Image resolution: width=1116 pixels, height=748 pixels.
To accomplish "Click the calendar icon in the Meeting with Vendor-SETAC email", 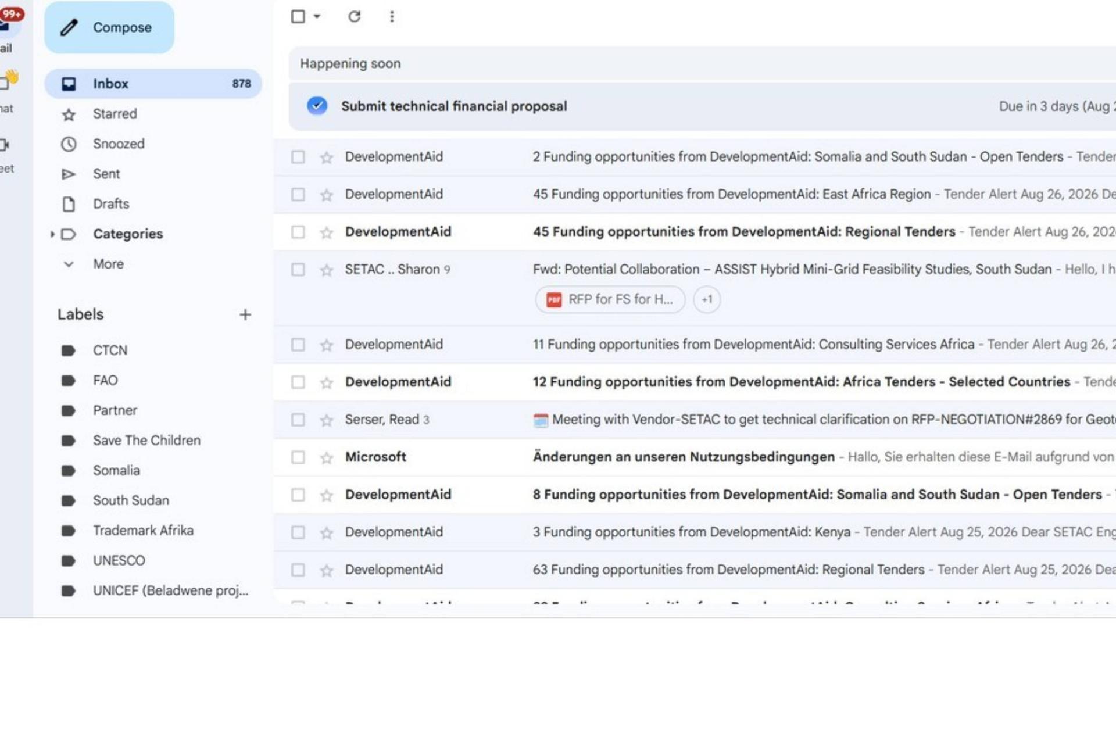I will (x=541, y=420).
